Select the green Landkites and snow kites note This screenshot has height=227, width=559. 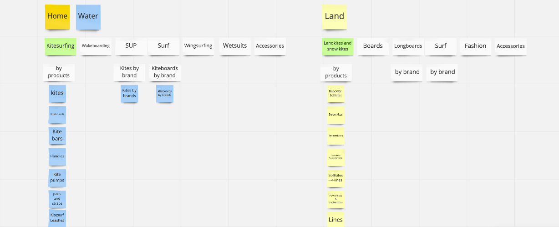[337, 46]
